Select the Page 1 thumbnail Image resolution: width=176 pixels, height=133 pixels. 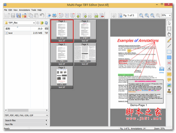coord(62,31)
